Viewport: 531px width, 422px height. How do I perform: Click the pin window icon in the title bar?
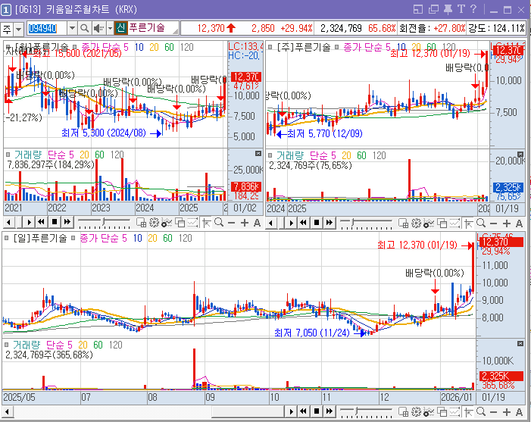448,9
